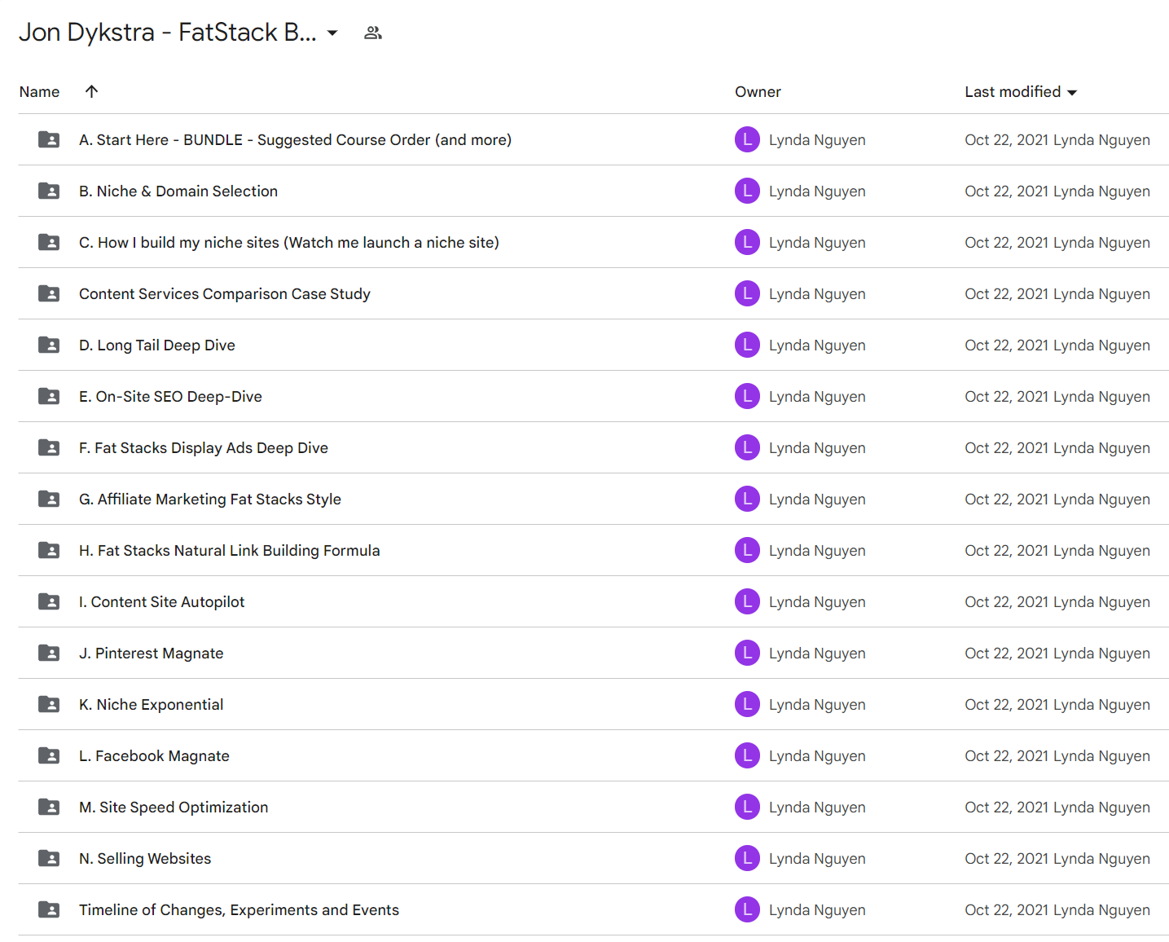Select 'N. Selling Websites' name
This screenshot has width=1169, height=942.
click(x=145, y=859)
